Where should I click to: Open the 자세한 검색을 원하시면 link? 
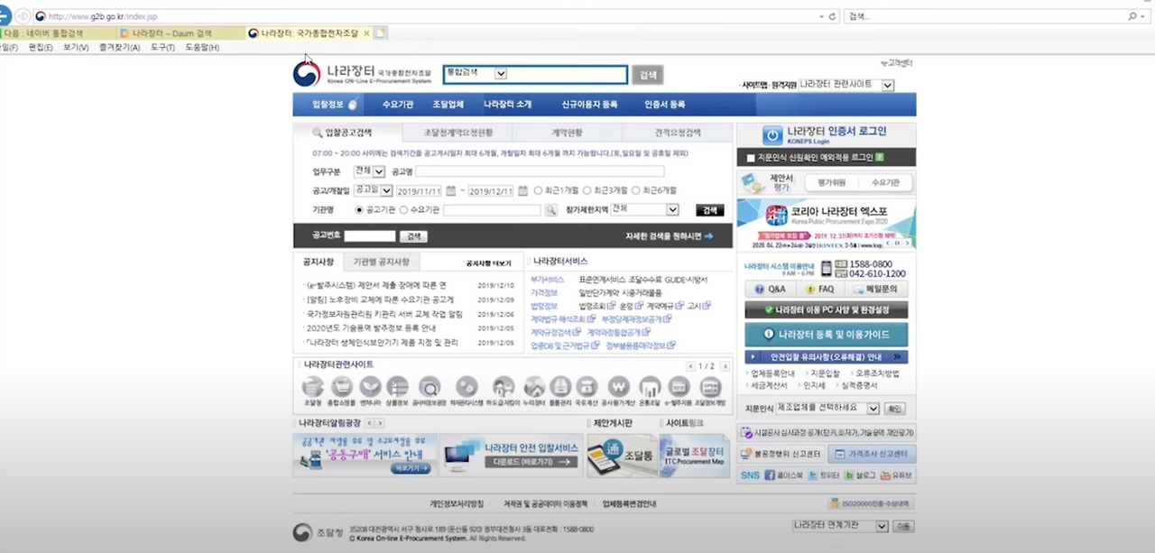click(670, 236)
